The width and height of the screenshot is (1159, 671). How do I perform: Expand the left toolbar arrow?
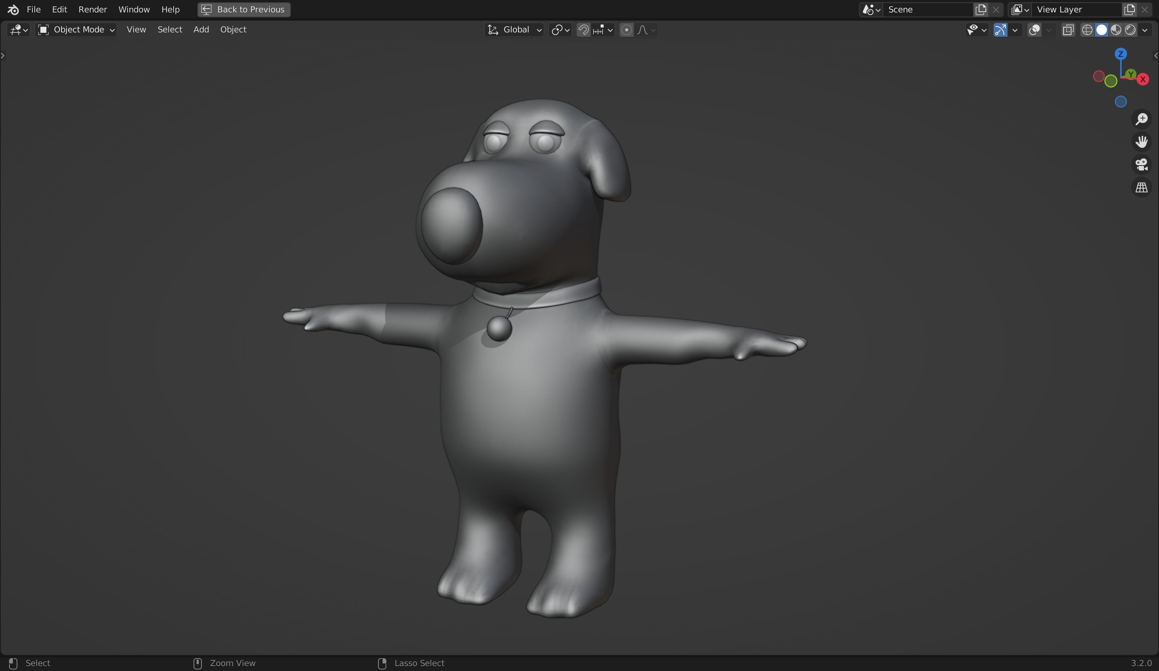click(3, 56)
